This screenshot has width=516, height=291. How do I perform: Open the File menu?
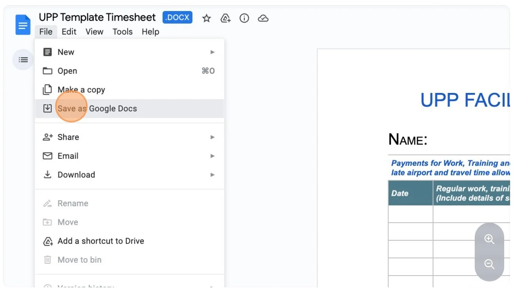point(46,32)
